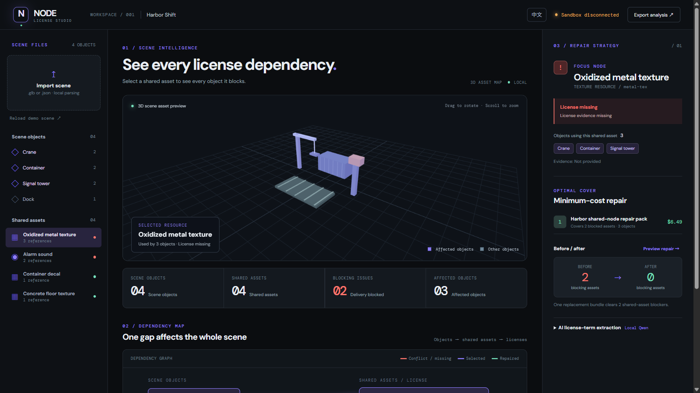The image size is (700, 393).
Task: Open the Import scene drop area
Action: (53, 83)
